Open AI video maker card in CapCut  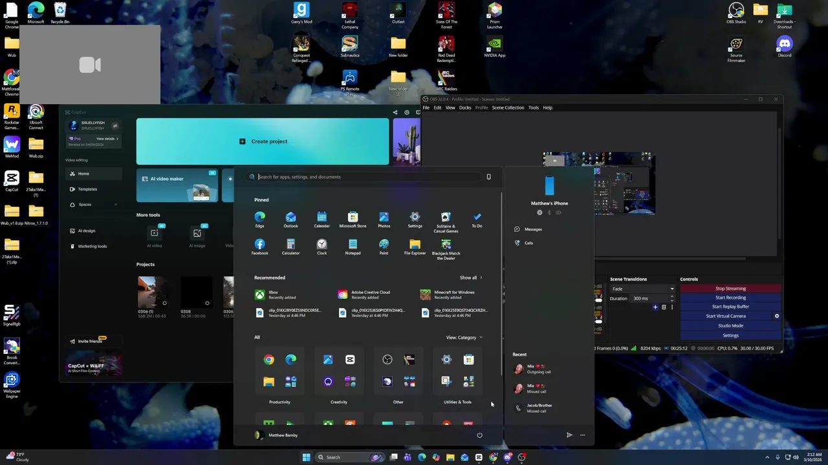177,185
